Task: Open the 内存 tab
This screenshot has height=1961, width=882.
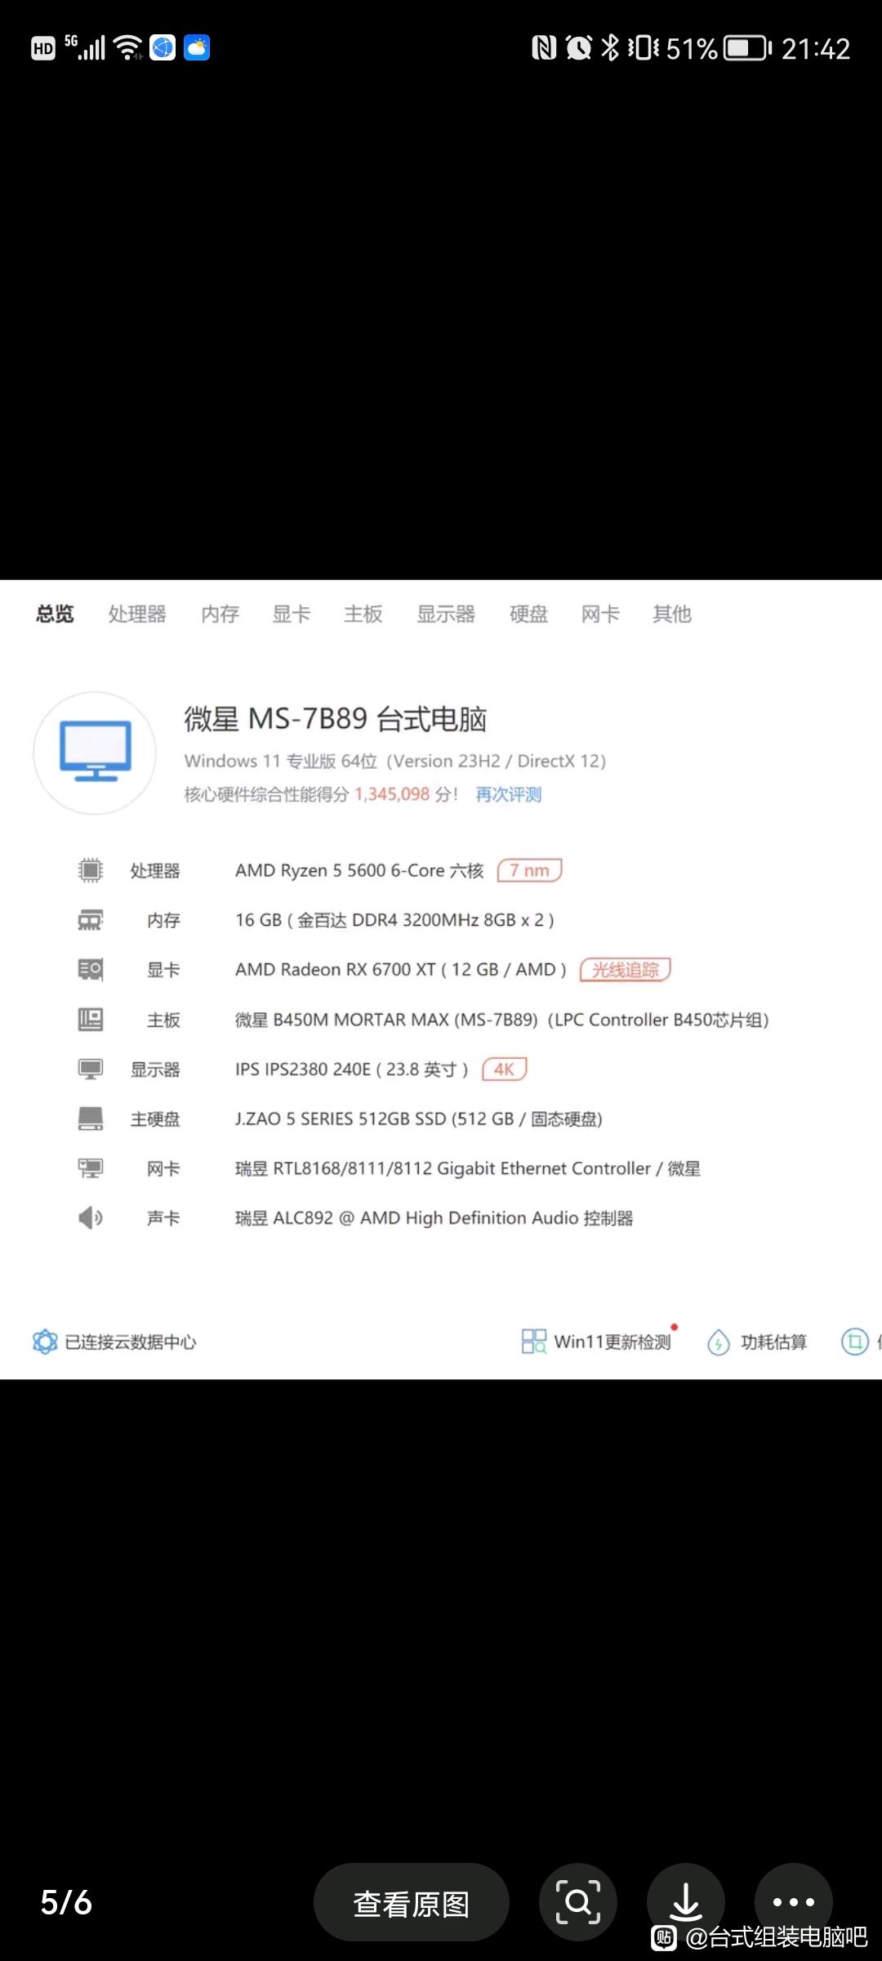Action: [x=220, y=614]
